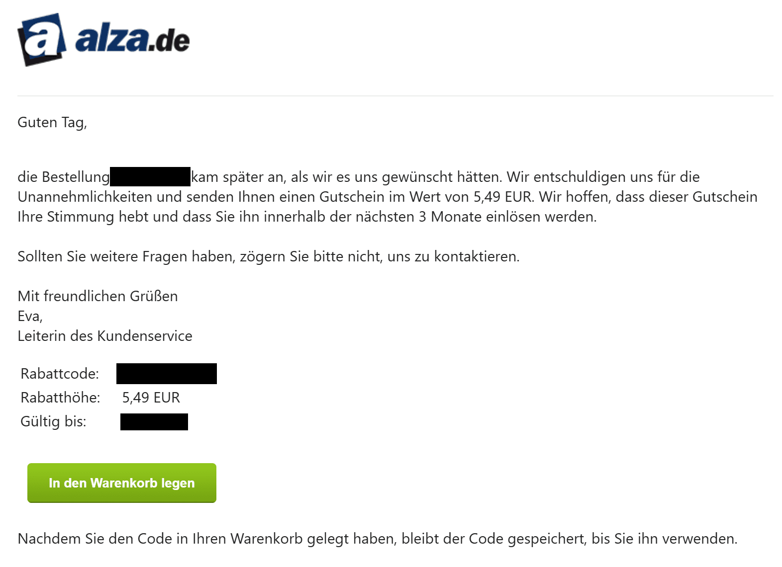Click the "Leiterin des Kundenservice" title line
The image size is (782, 567).
coord(104,336)
